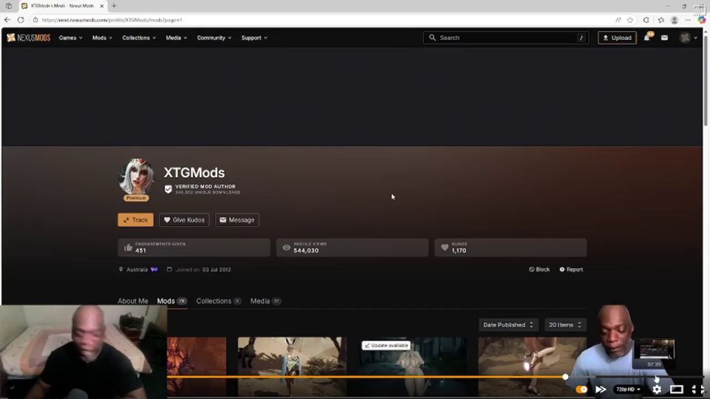Open the Nexus Mods logo home link
The width and height of the screenshot is (710, 399).
point(29,38)
